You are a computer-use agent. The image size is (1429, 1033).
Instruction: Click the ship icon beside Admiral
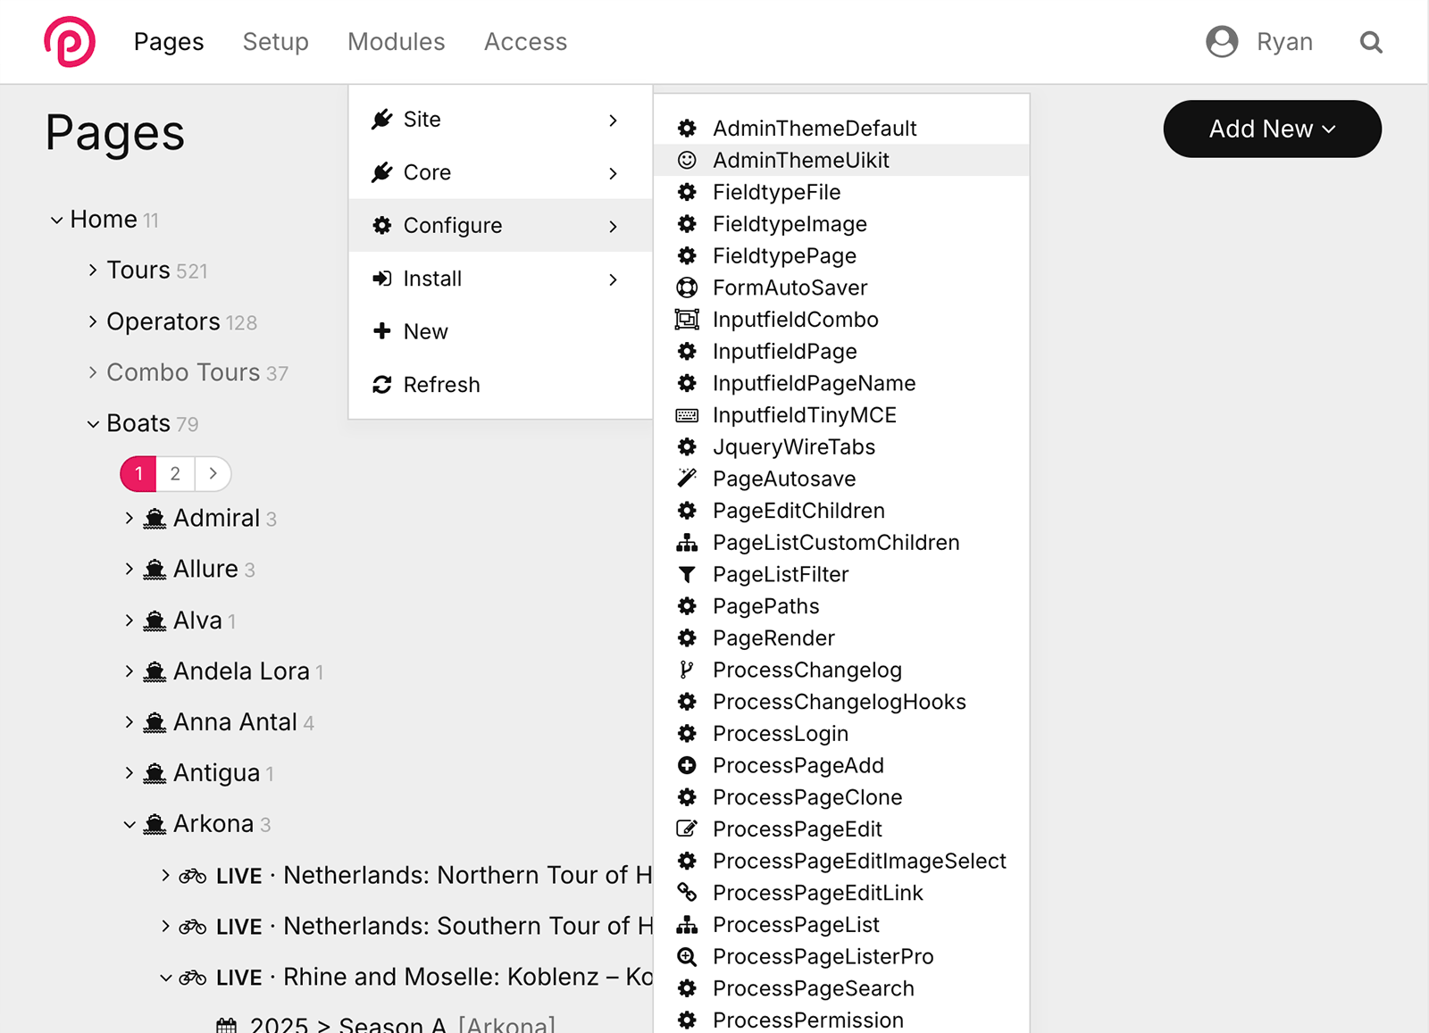click(155, 519)
